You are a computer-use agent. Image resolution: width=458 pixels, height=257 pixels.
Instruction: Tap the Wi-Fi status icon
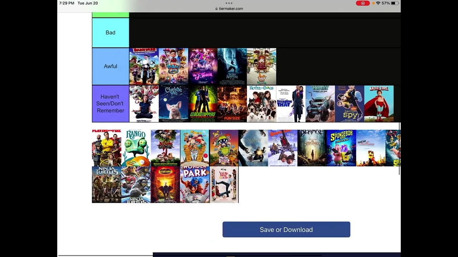pyautogui.click(x=378, y=3)
